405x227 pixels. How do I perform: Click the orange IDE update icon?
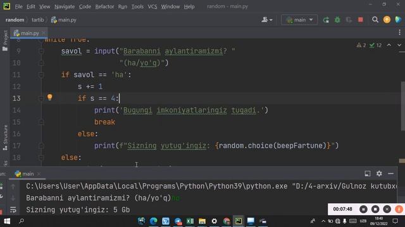(387, 20)
